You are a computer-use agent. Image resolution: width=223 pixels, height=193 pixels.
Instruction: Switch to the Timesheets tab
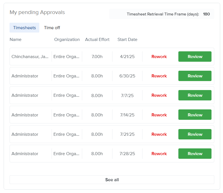24,28
